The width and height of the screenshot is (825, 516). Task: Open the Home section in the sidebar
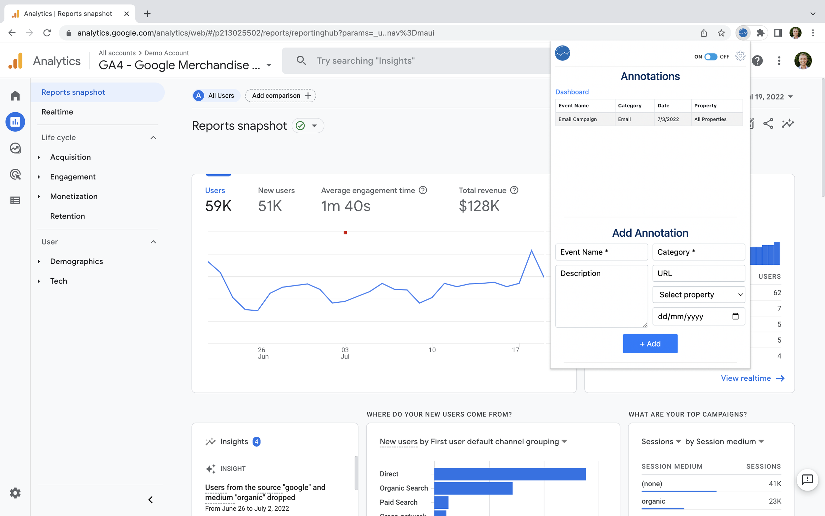tap(15, 96)
